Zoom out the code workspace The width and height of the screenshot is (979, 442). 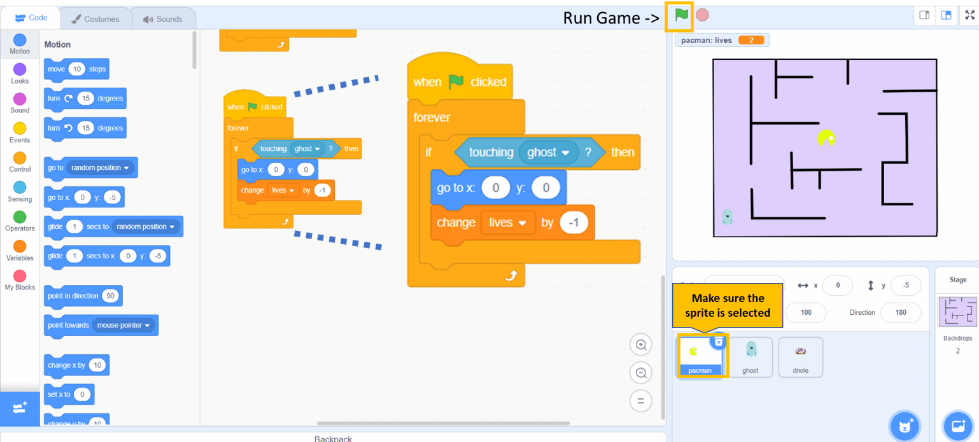641,373
